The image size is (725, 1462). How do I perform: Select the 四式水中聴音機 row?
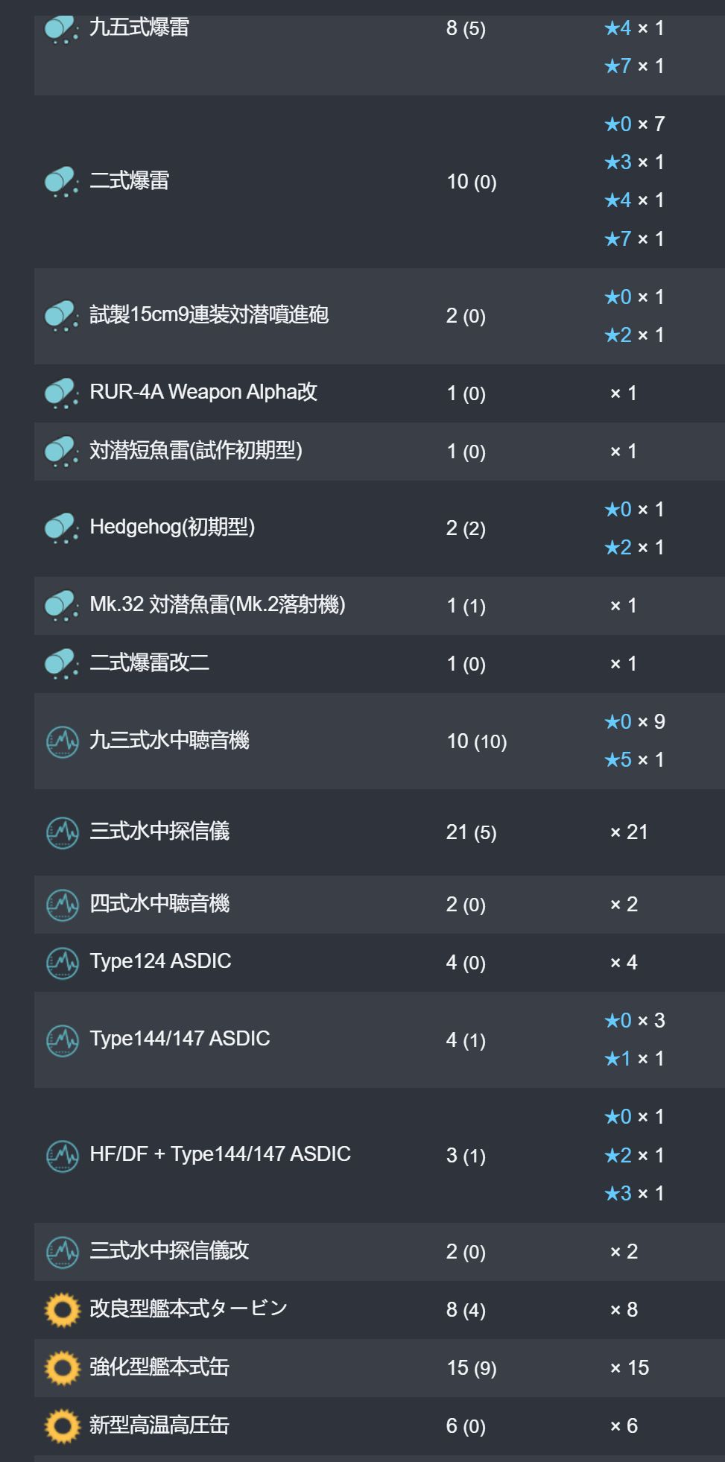379,904
